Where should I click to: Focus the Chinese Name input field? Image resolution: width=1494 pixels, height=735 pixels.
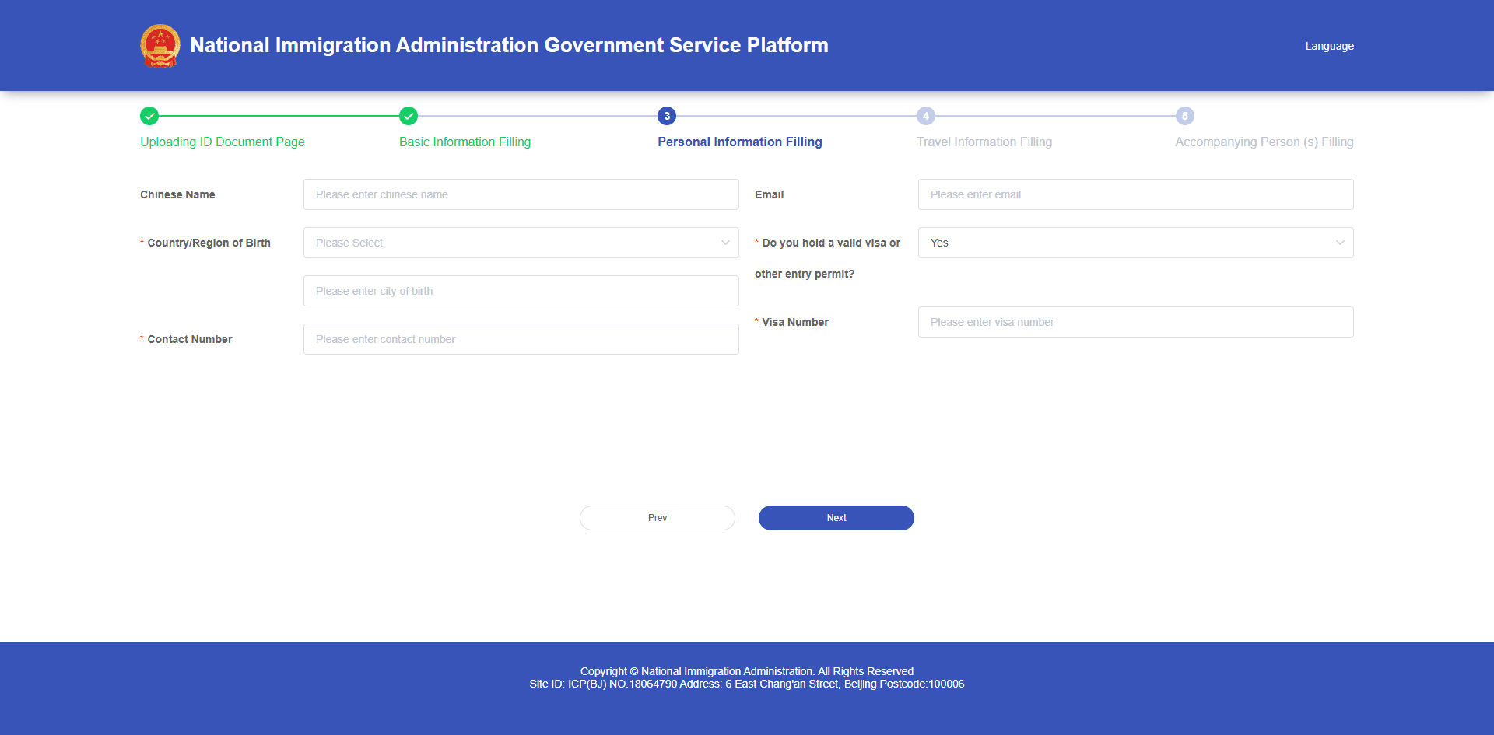521,194
